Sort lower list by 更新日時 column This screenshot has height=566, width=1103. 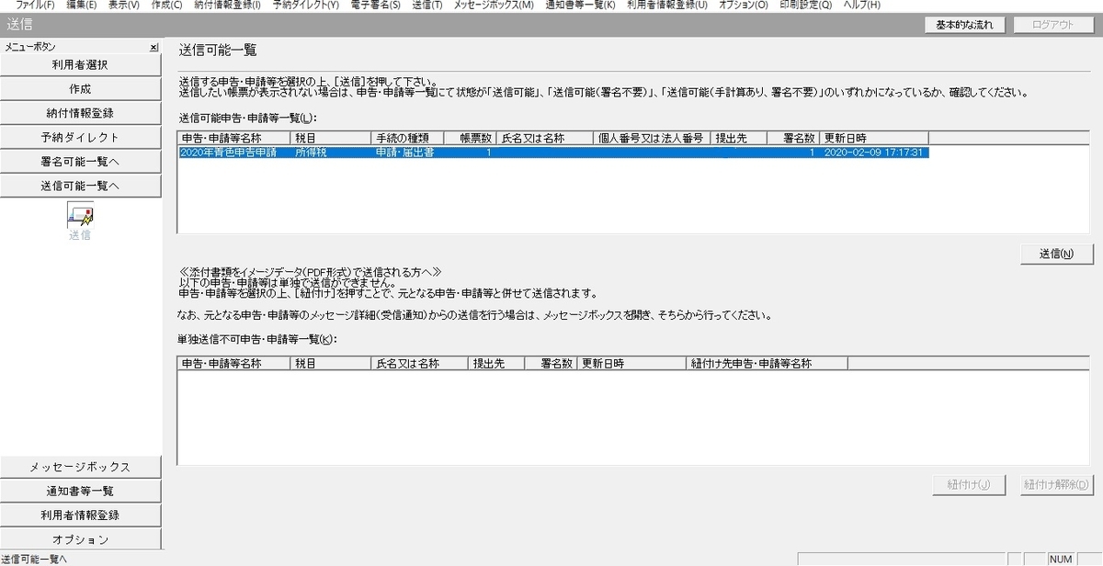631,364
